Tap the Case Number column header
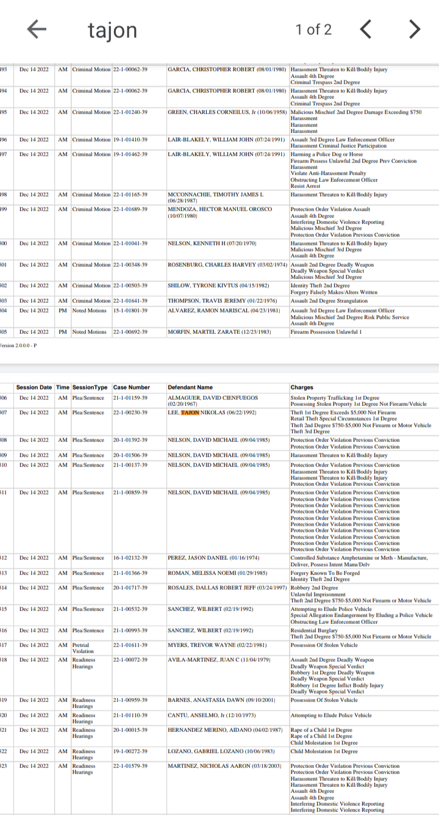The width and height of the screenshot is (439, 815). coord(131,387)
